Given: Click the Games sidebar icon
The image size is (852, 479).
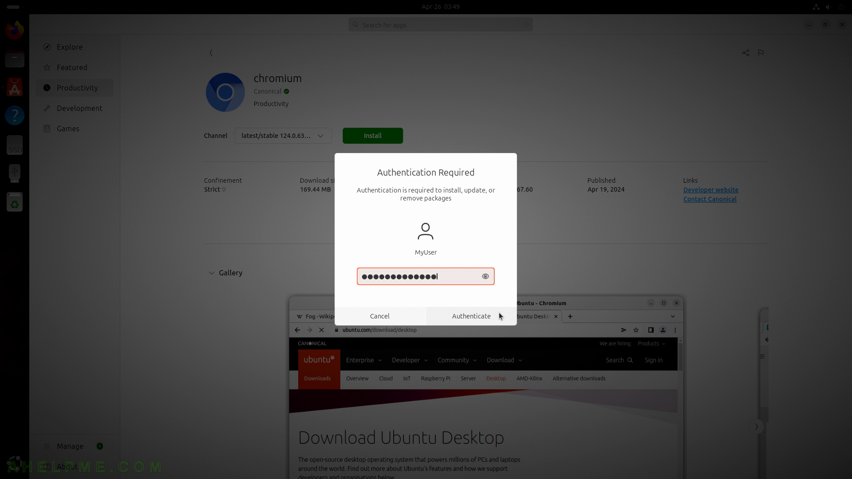Looking at the screenshot, I should pos(47,129).
